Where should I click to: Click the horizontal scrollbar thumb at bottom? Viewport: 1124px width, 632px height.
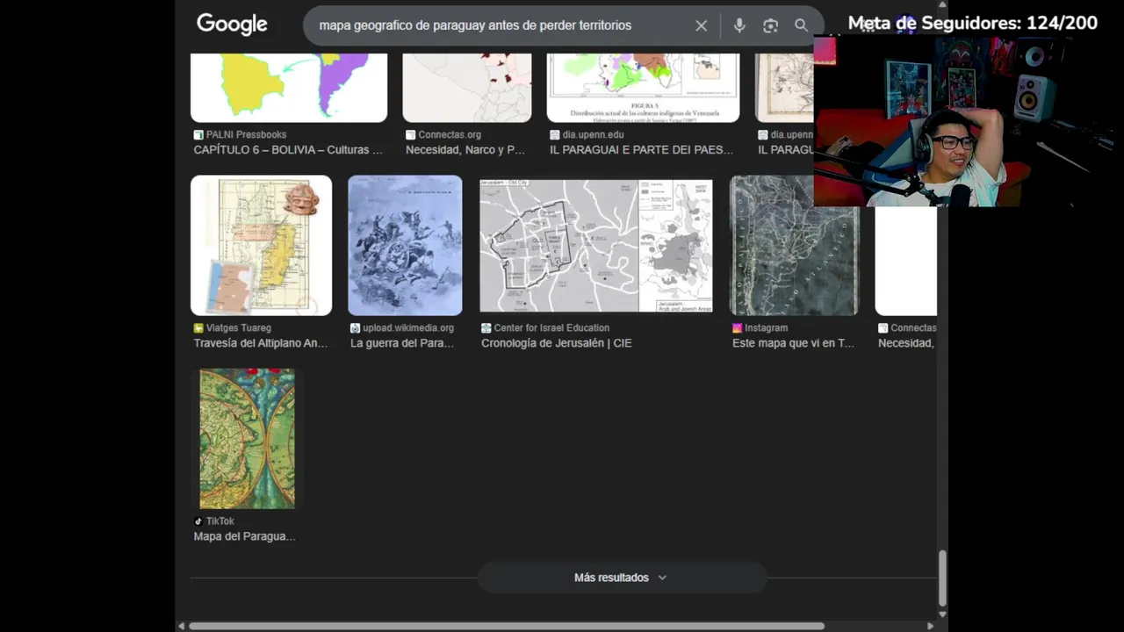tap(507, 626)
